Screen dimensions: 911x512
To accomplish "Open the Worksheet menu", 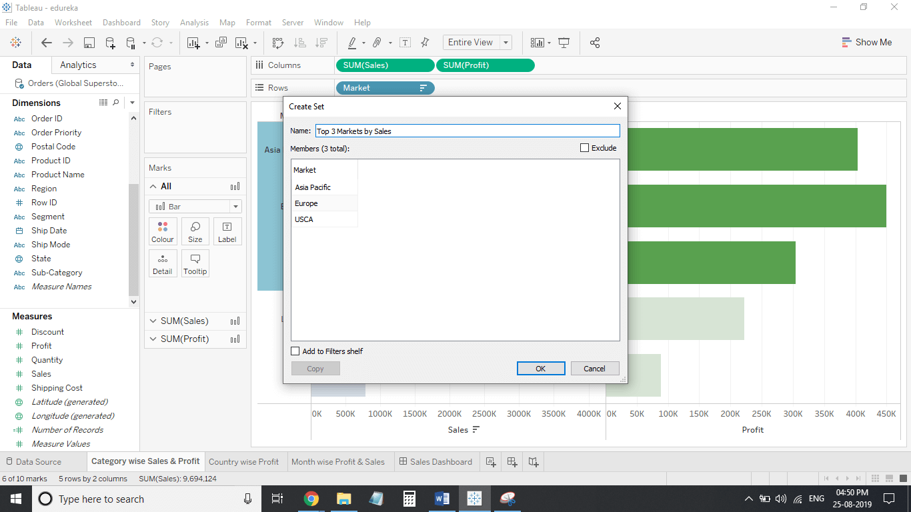I will click(x=73, y=22).
